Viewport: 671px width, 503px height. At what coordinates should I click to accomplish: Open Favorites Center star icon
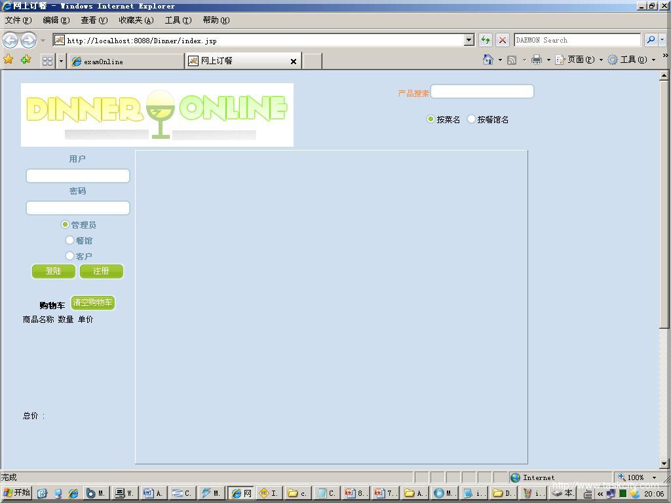coord(9,60)
